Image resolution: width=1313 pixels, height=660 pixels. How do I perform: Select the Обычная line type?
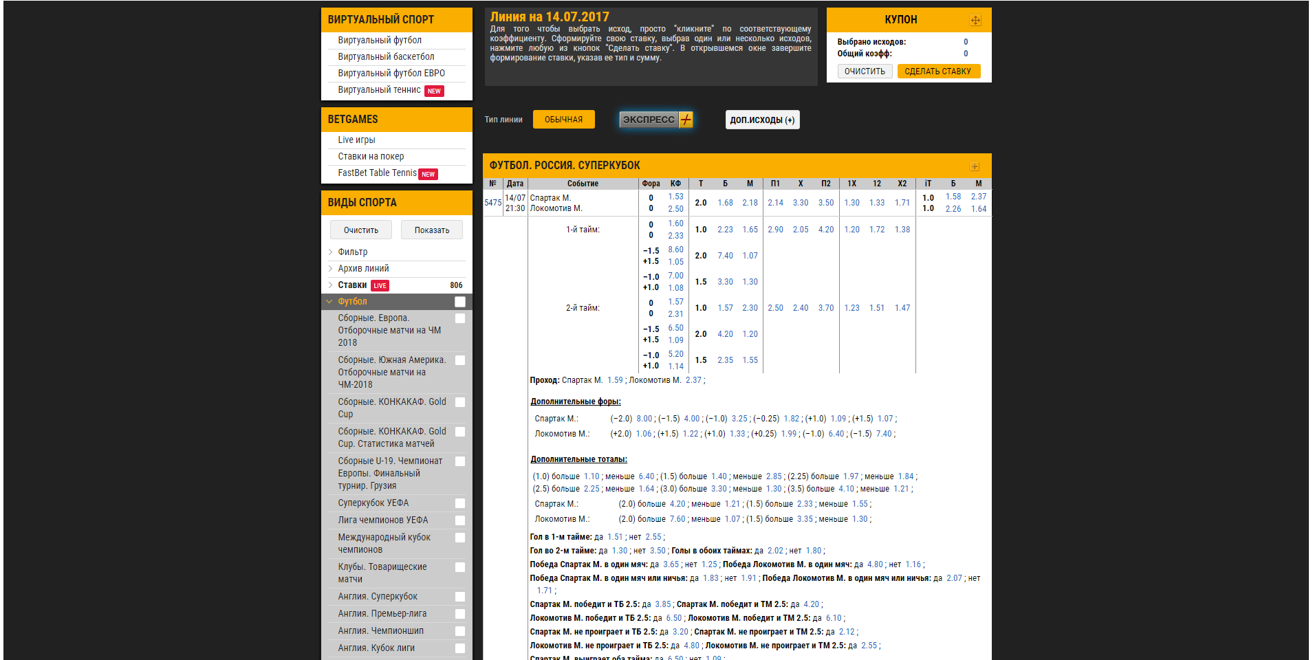click(x=563, y=120)
